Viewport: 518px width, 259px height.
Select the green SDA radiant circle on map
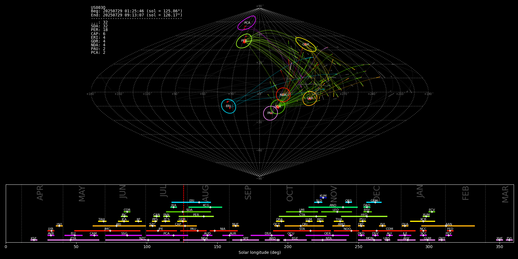pos(278,107)
